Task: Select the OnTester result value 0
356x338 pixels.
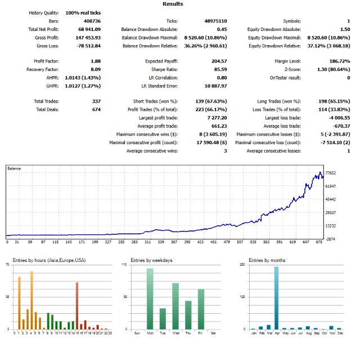Action: (349, 78)
